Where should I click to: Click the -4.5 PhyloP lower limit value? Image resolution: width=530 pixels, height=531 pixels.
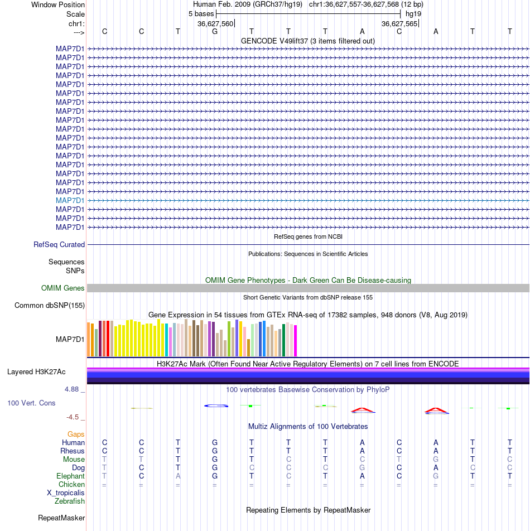point(73,417)
